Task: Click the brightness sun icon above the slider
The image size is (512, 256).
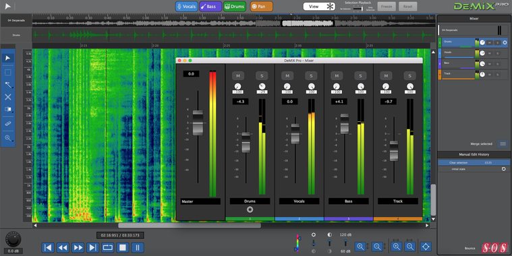Action: pyautogui.click(x=314, y=235)
